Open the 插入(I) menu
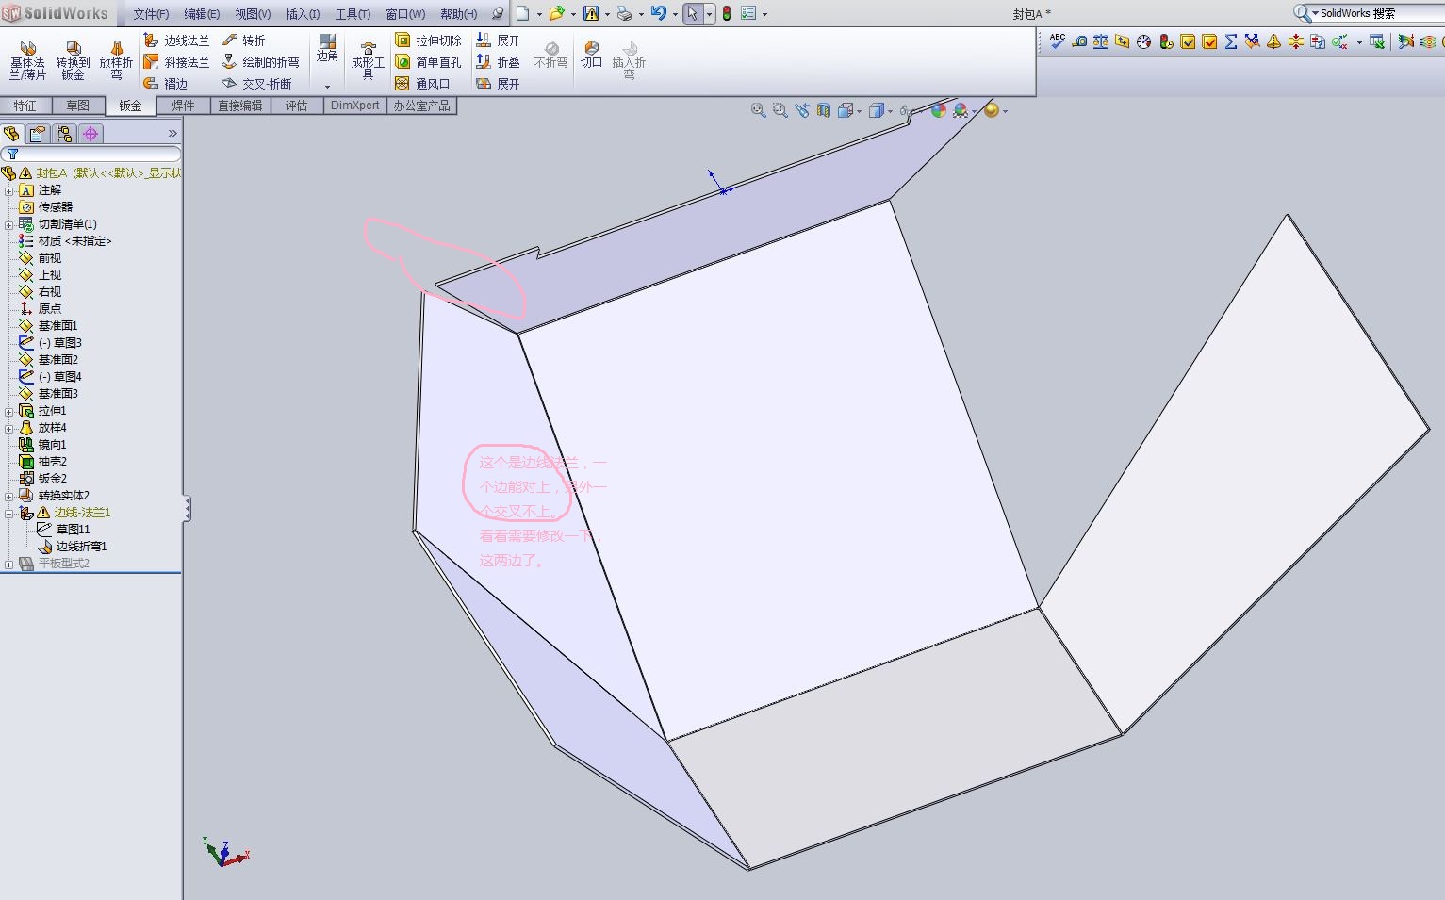Image resolution: width=1445 pixels, height=900 pixels. pos(303,14)
